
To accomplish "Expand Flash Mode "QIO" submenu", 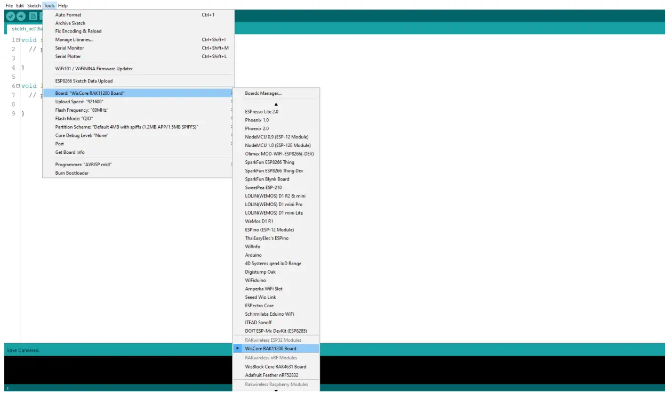I will pyautogui.click(x=138, y=119).
